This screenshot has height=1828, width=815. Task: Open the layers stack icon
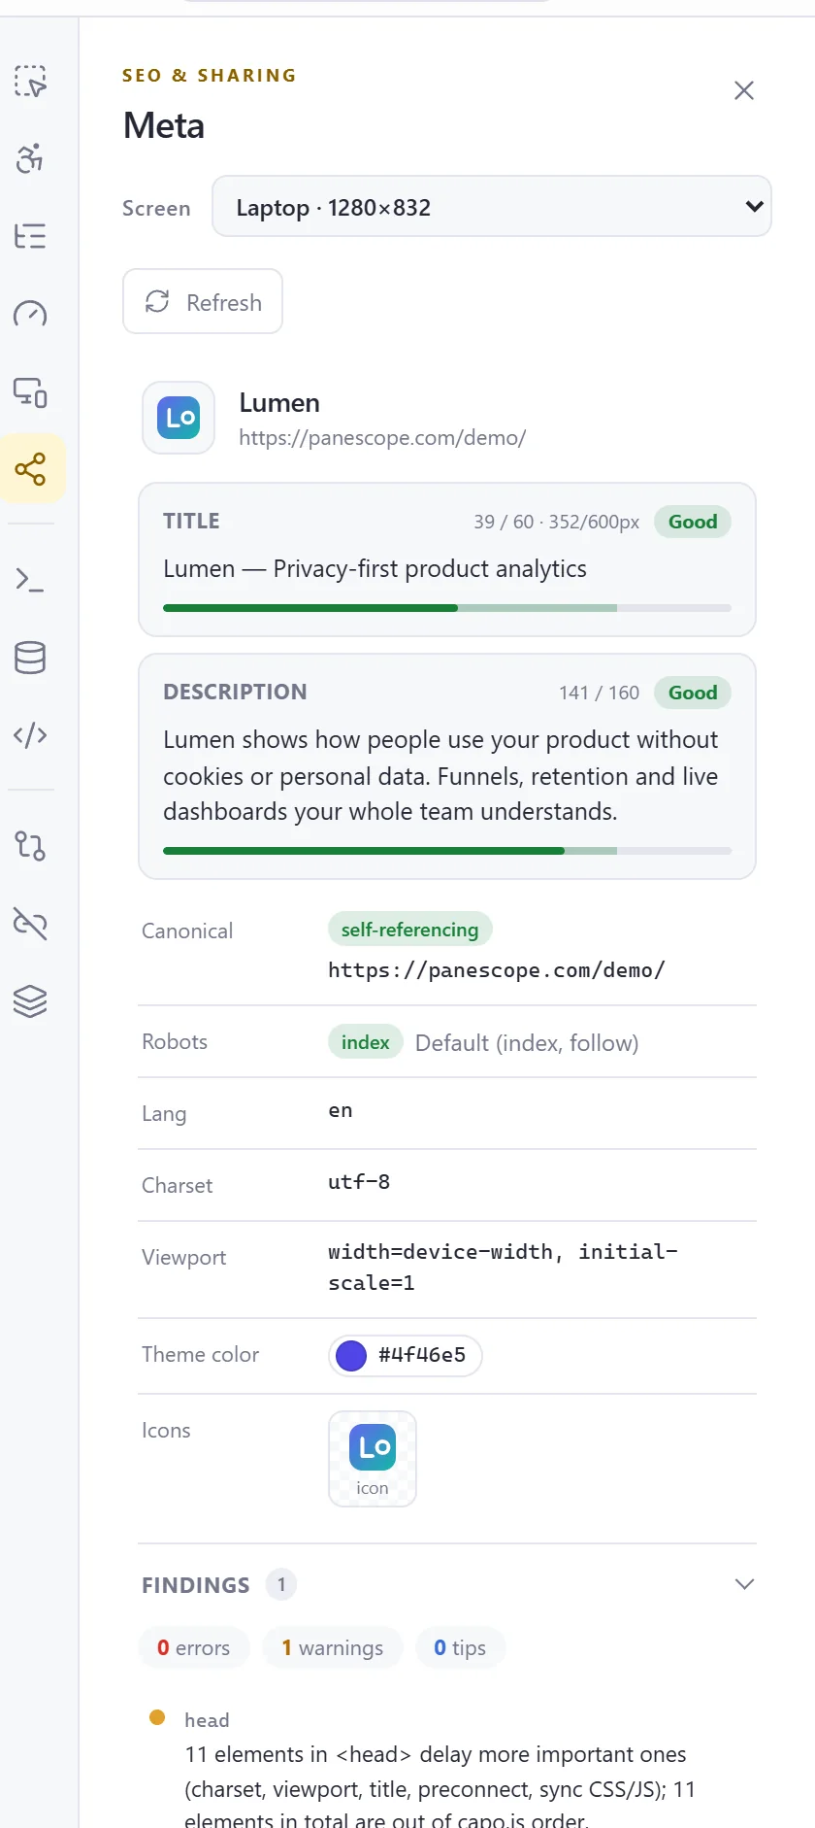[x=30, y=1001]
